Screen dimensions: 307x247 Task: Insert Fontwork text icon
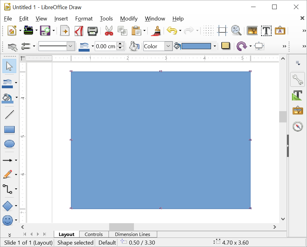pos(280,31)
